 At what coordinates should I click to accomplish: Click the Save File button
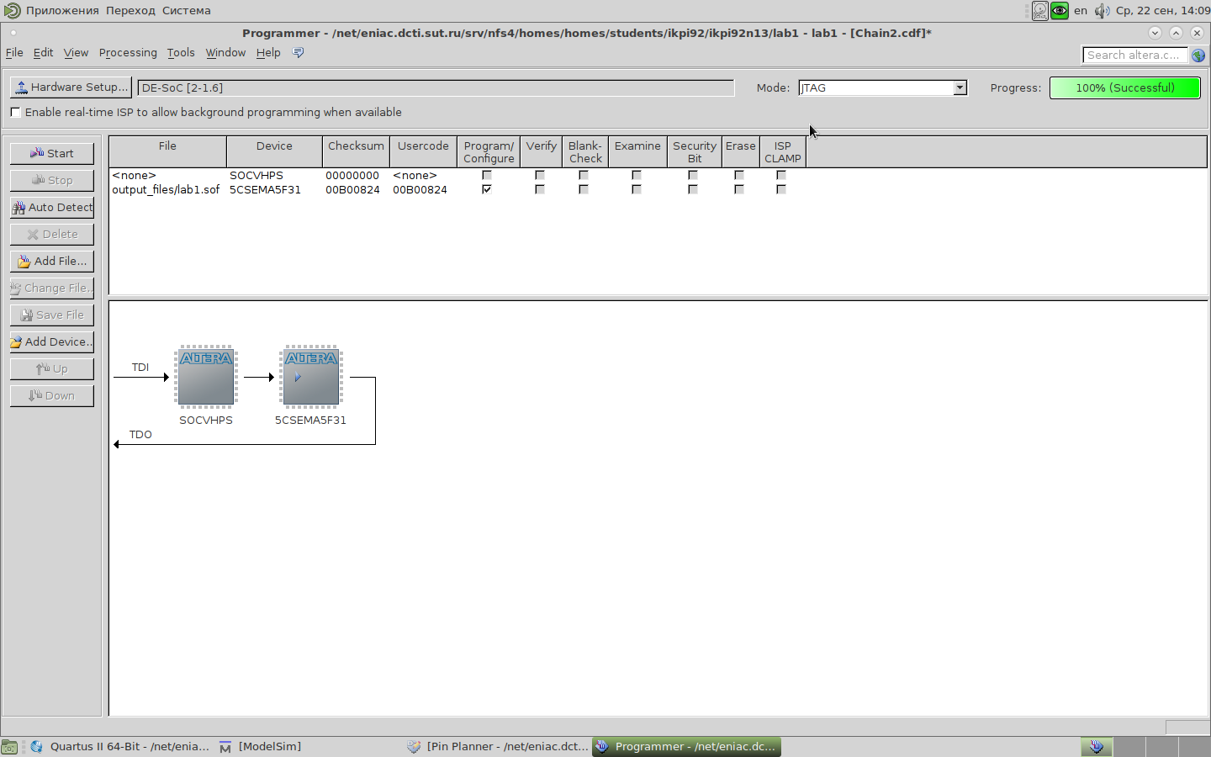[x=51, y=315]
